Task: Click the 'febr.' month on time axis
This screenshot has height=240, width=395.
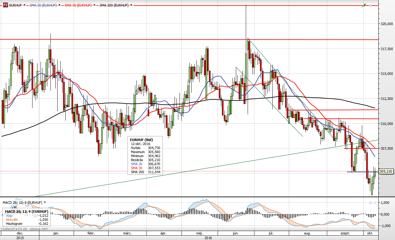Action: [x=92, y=233]
